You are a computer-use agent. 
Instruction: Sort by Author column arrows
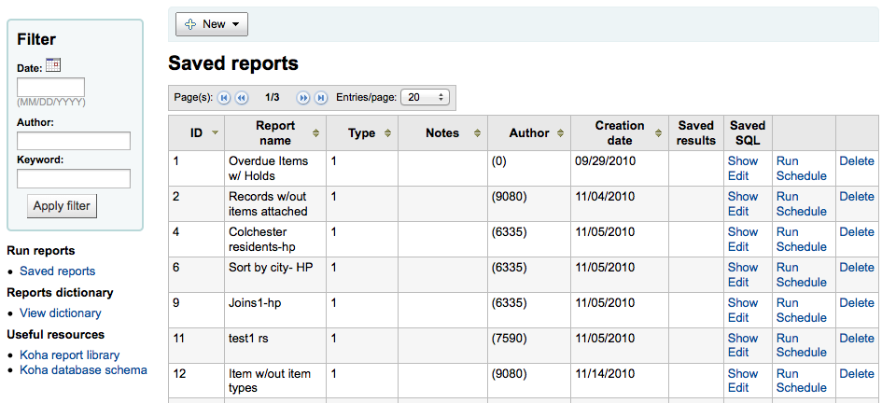560,133
